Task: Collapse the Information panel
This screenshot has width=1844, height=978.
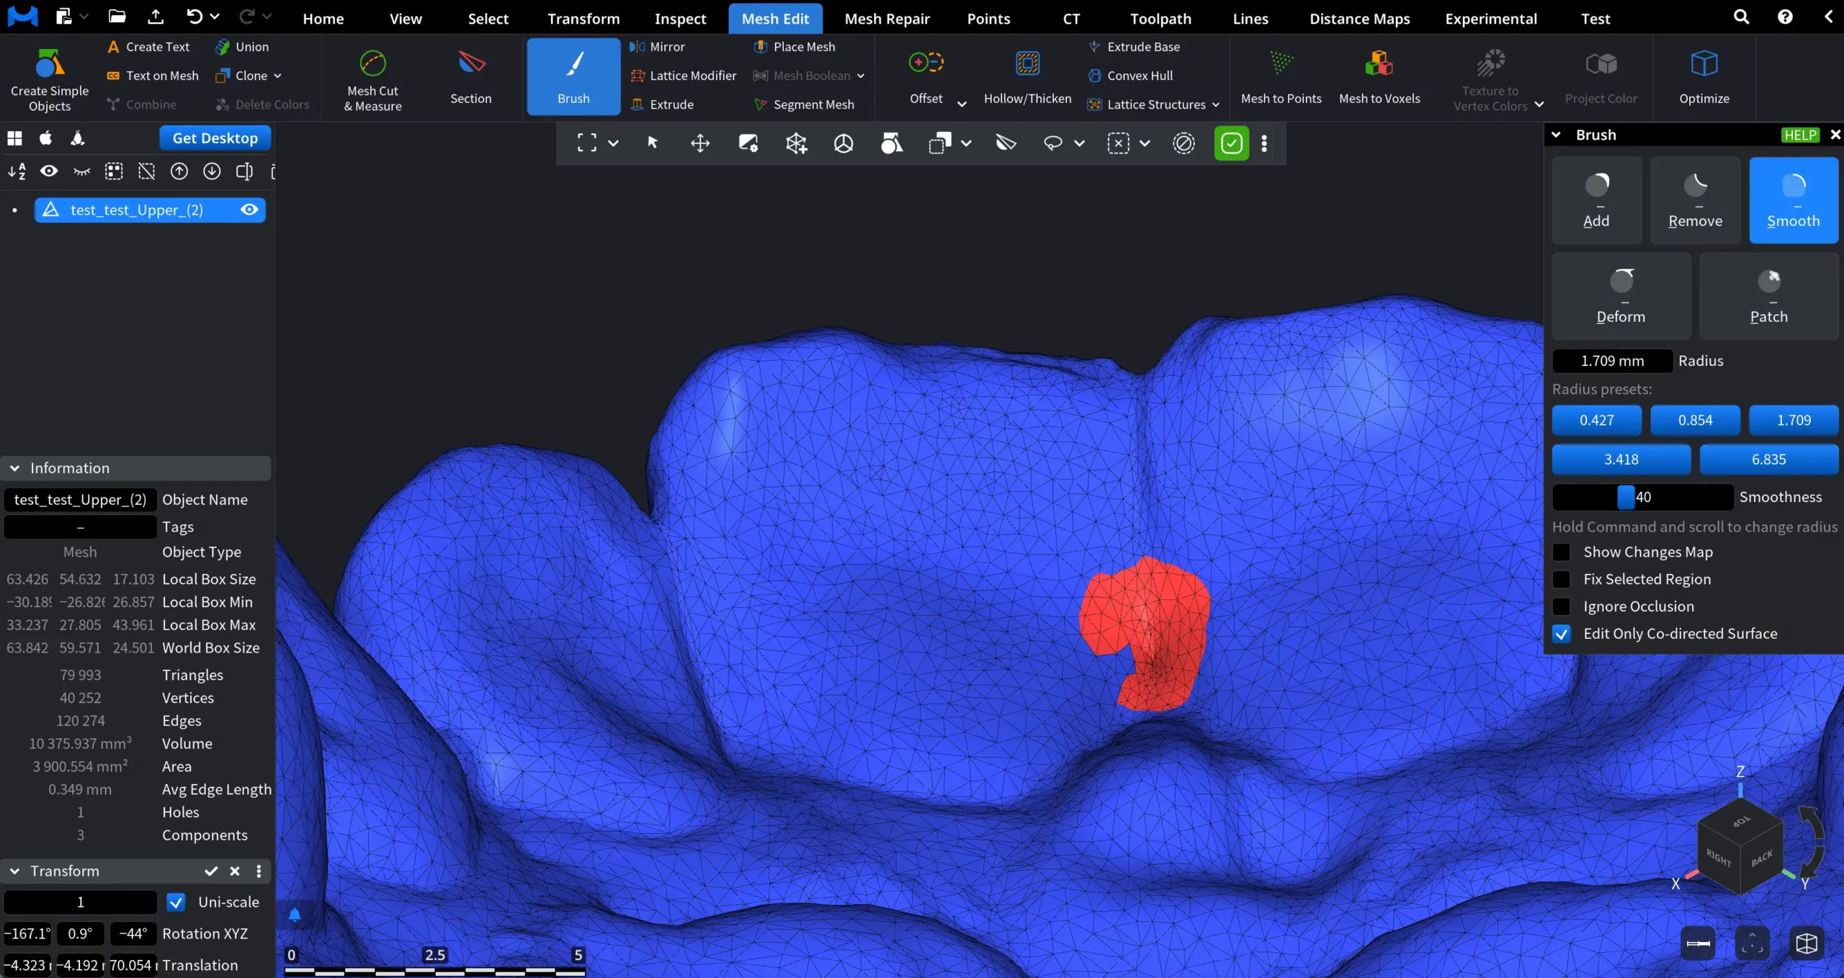Action: tap(14, 467)
